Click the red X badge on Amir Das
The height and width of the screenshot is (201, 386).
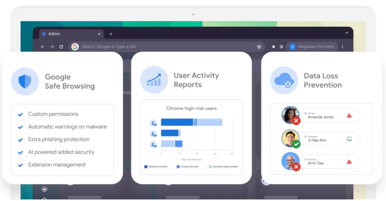point(296,167)
